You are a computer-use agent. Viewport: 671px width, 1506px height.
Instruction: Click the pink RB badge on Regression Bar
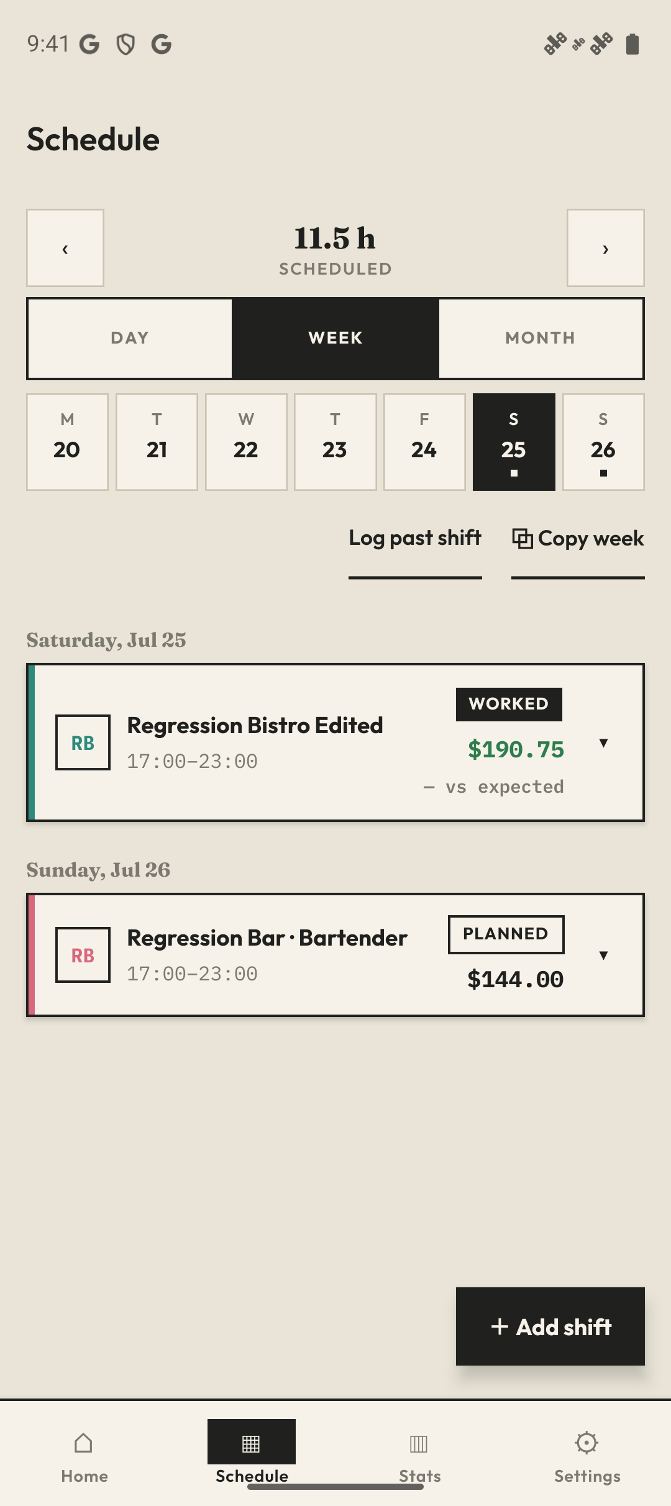tap(83, 955)
